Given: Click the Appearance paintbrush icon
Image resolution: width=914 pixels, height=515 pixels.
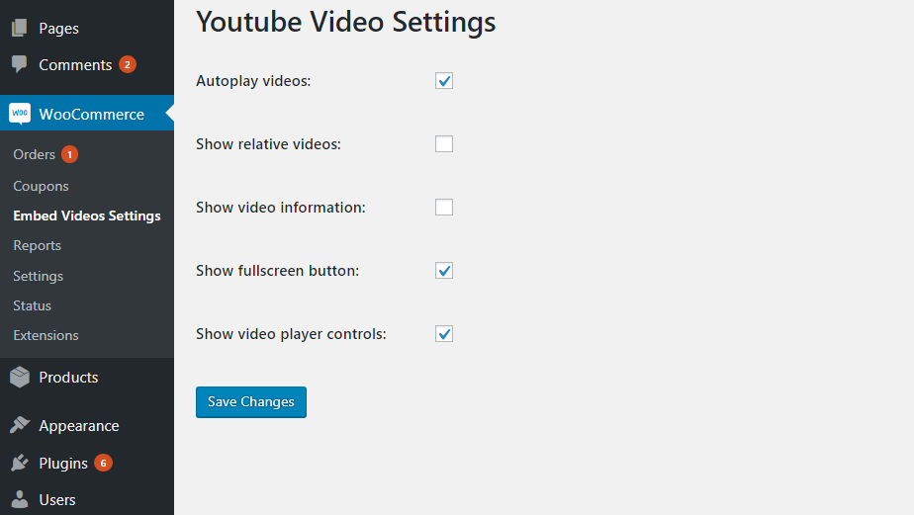Looking at the screenshot, I should coord(20,426).
